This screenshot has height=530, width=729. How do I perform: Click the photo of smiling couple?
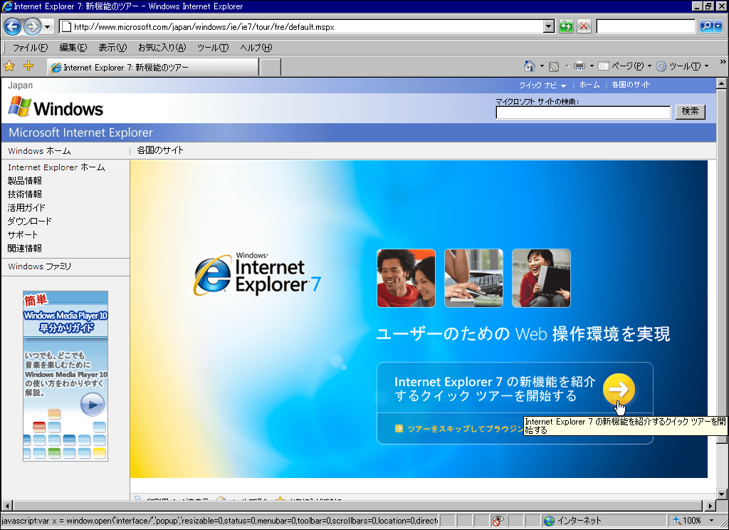(406, 279)
